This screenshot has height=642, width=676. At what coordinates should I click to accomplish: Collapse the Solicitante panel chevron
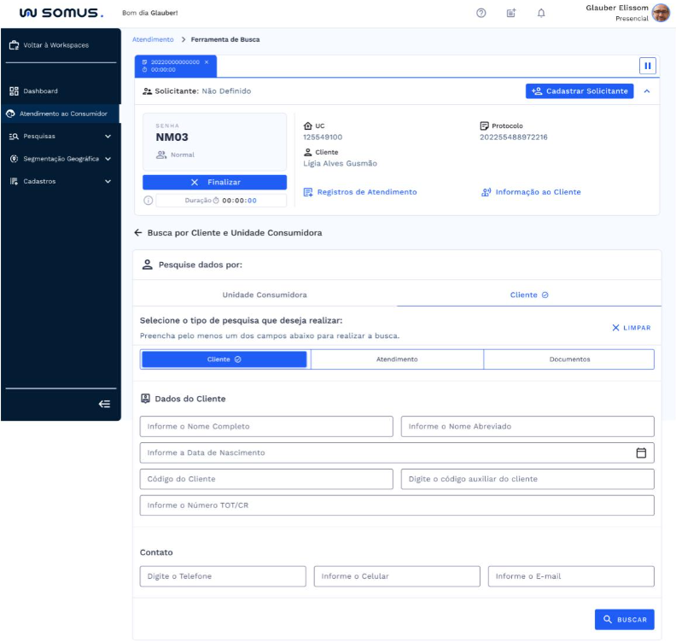click(x=646, y=91)
